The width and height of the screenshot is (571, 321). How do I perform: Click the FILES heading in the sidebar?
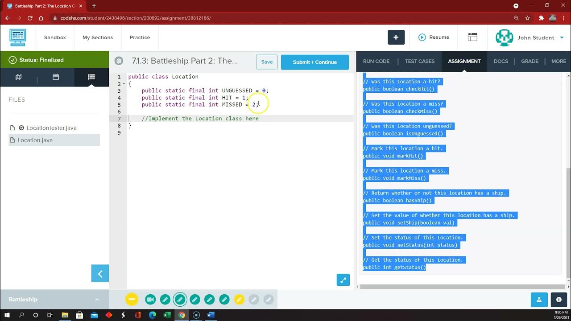17,100
